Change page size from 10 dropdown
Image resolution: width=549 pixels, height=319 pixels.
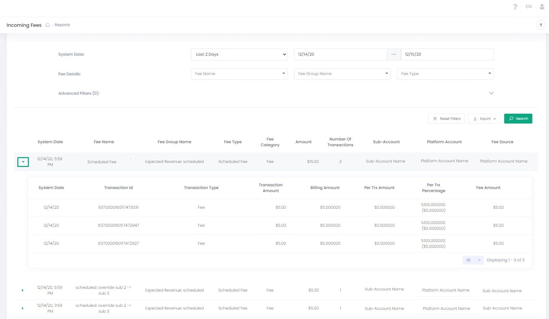pyautogui.click(x=473, y=260)
